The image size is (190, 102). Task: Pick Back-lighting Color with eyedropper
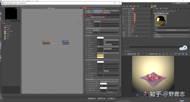tap(101, 30)
